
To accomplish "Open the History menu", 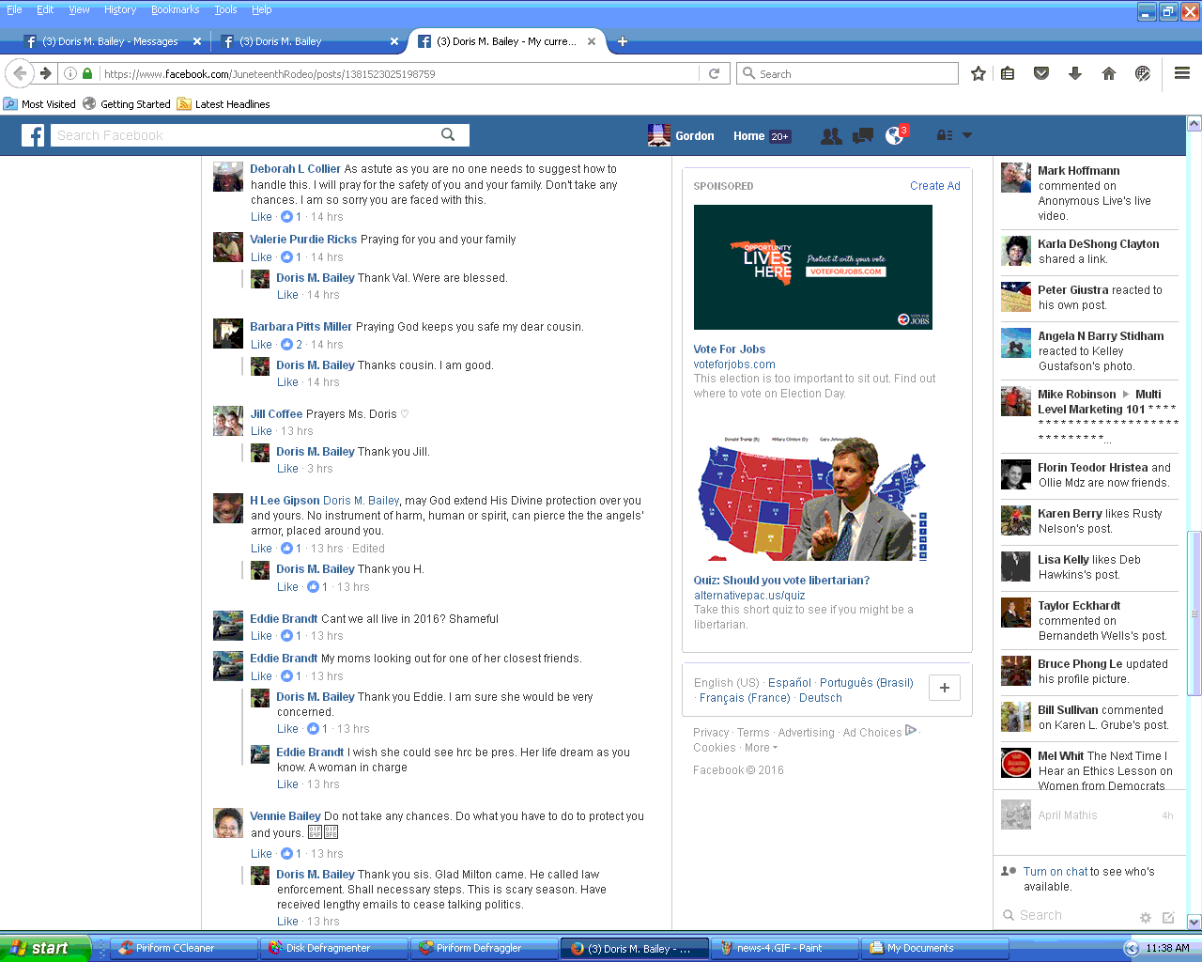I will (x=119, y=9).
